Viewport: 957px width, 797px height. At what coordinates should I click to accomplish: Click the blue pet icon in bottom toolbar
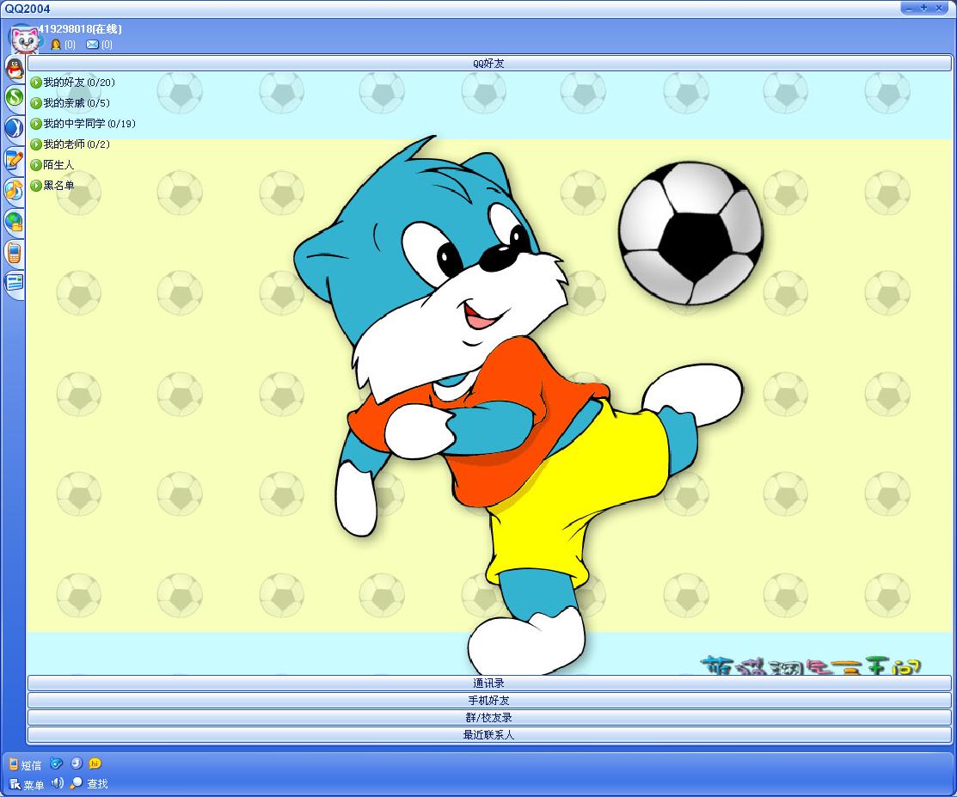[56, 763]
